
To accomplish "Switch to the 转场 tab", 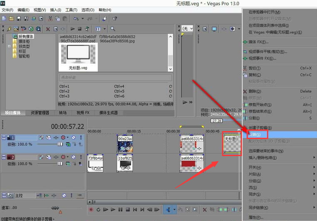I will [x=63, y=113].
